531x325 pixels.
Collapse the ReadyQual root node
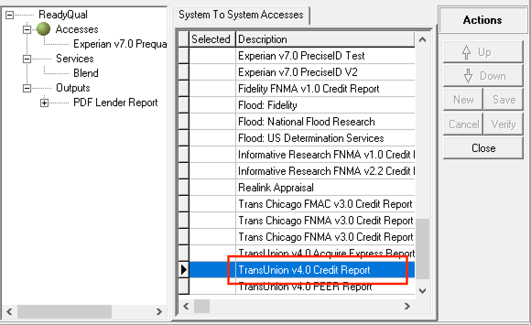point(10,15)
